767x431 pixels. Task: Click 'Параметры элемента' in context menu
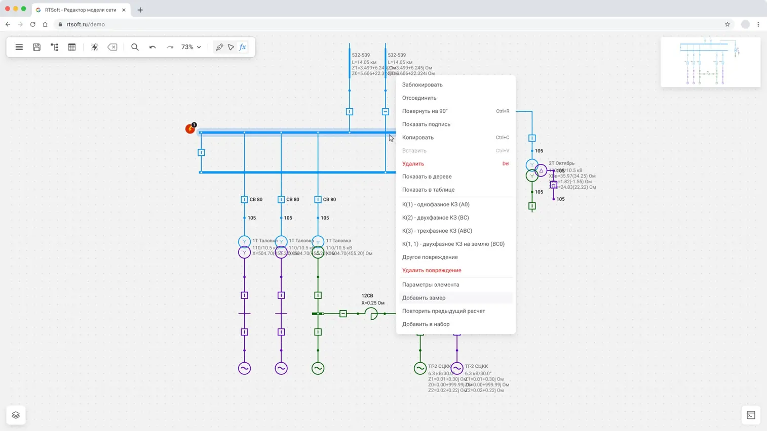pyautogui.click(x=430, y=285)
